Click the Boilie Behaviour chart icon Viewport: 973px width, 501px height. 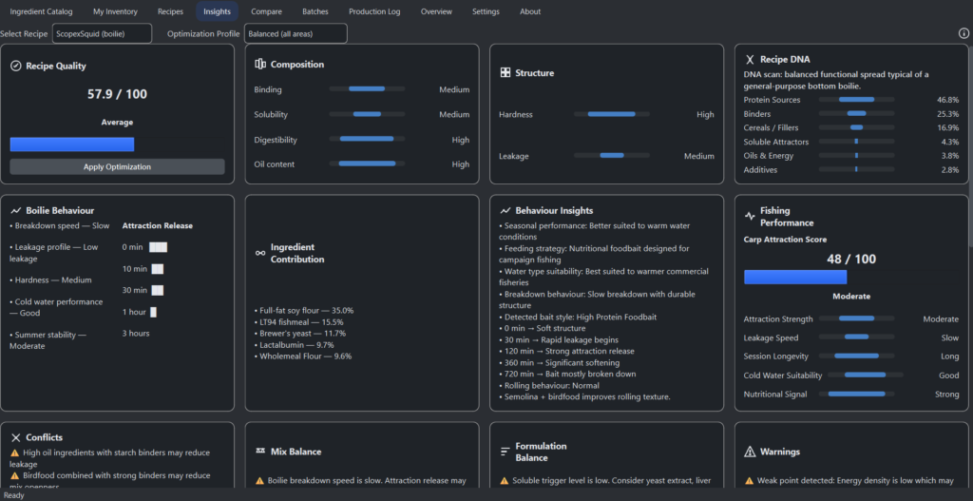coord(16,210)
